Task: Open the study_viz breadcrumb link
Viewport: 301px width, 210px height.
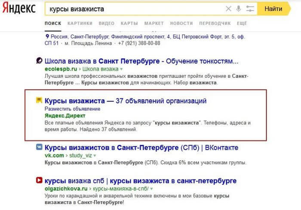Action: 81,155
